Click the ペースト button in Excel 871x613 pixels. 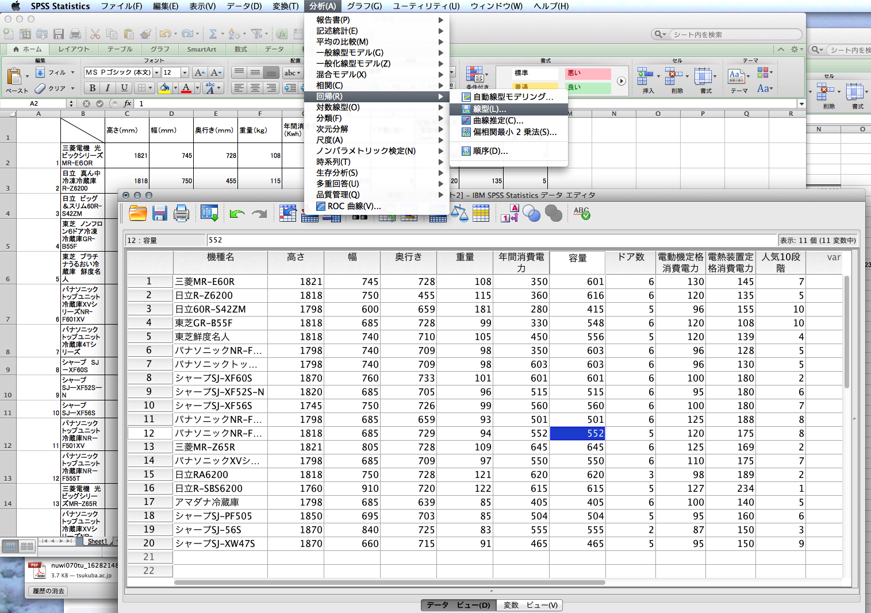[x=17, y=80]
